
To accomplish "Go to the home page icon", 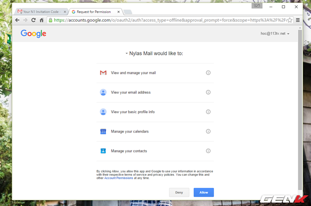I will click(41, 20).
